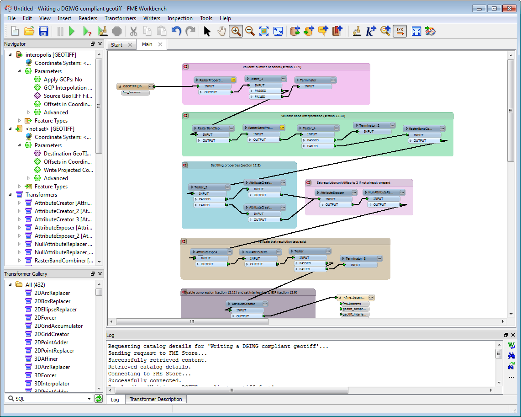Save the workspace with the floppy disk icon
The width and height of the screenshot is (521, 417).
[43, 31]
